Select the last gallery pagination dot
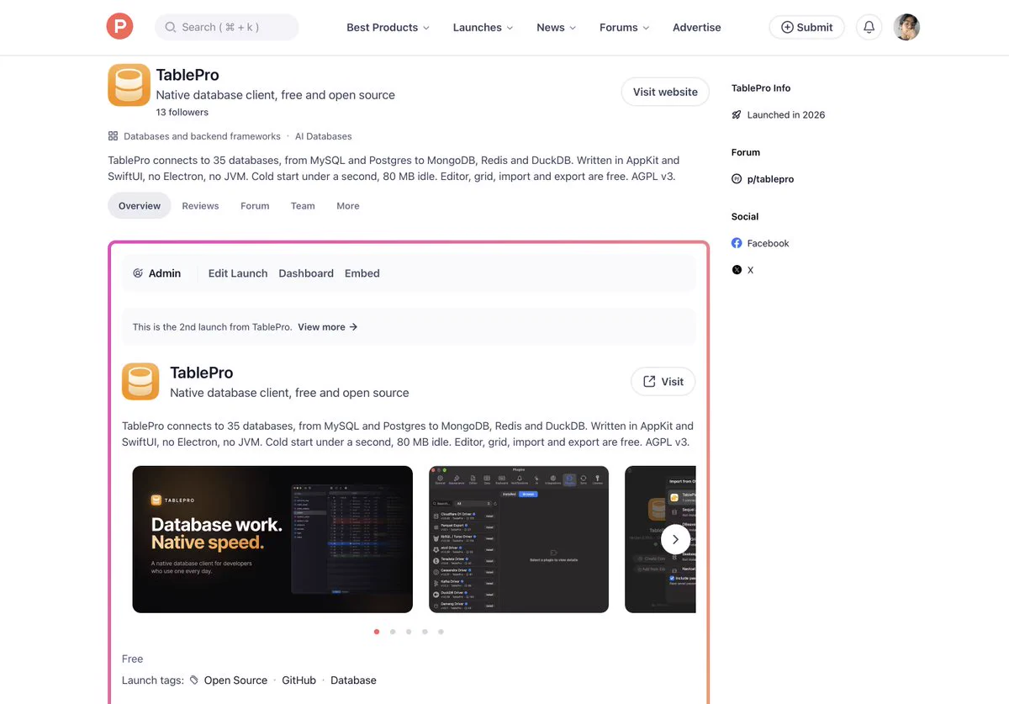This screenshot has width=1009, height=704. click(441, 632)
